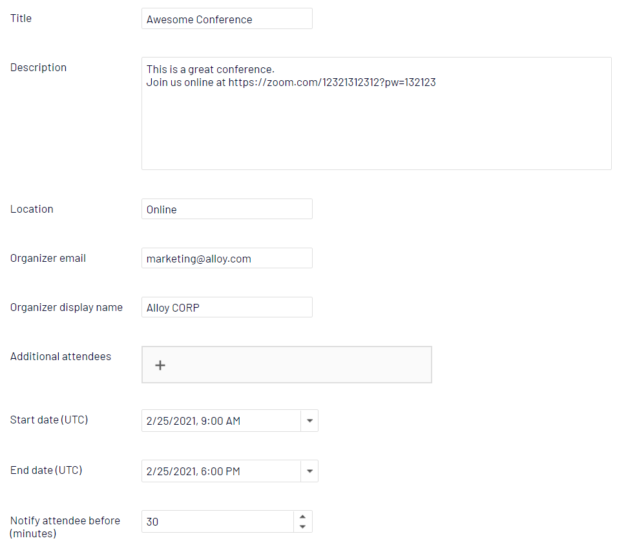
Task: Click the plus icon to add attendees
Action: pos(160,365)
